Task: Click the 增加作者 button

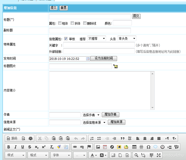Action: click(111, 115)
